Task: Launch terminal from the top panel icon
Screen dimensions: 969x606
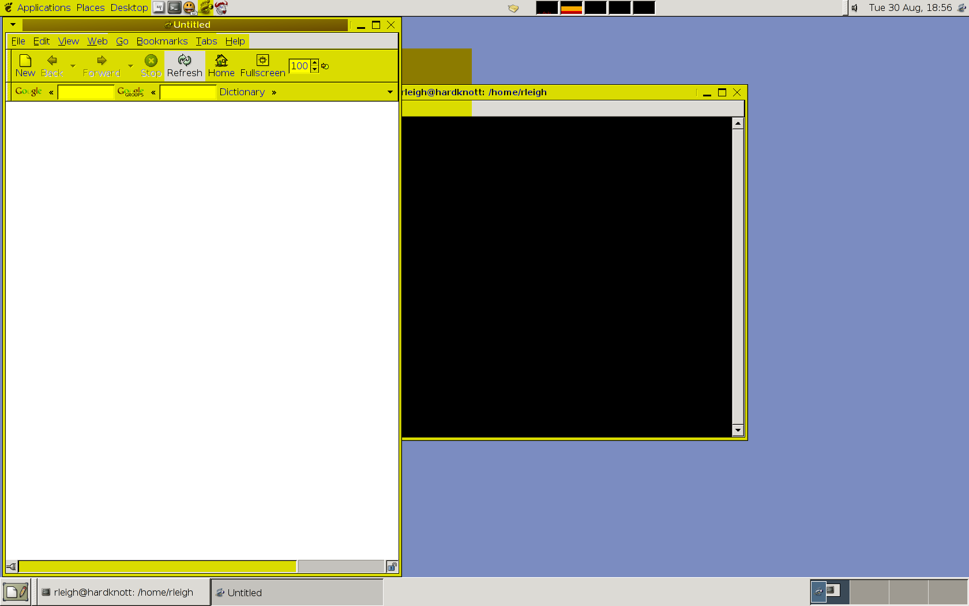Action: [x=174, y=8]
